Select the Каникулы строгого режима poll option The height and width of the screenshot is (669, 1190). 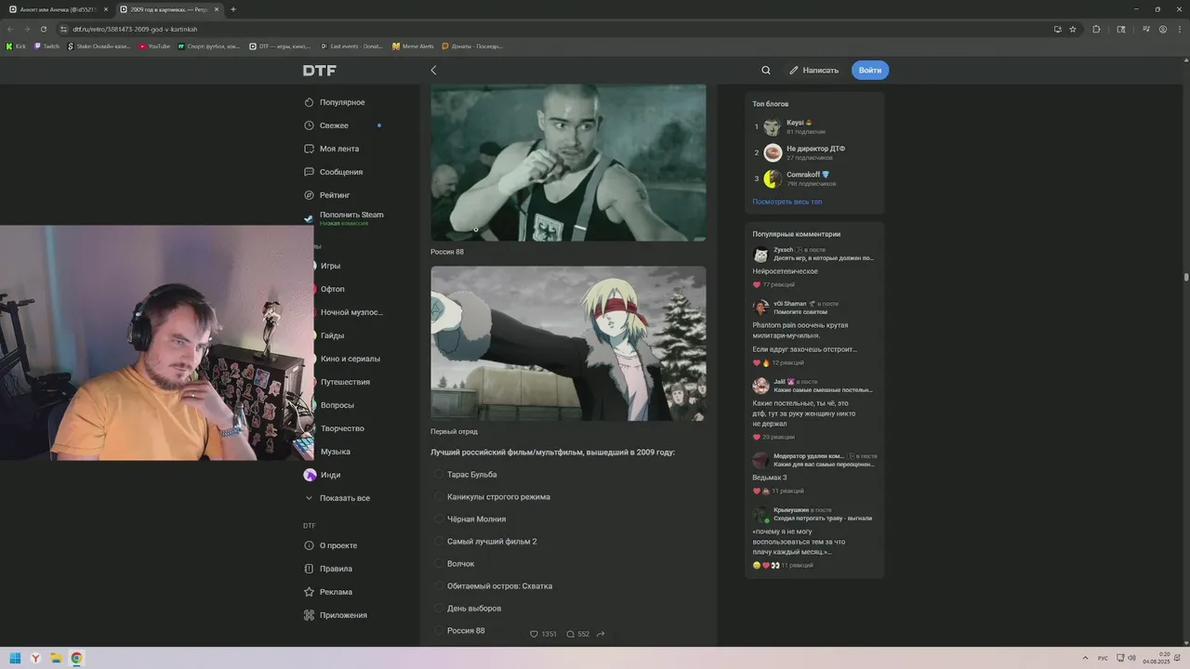[x=492, y=497]
